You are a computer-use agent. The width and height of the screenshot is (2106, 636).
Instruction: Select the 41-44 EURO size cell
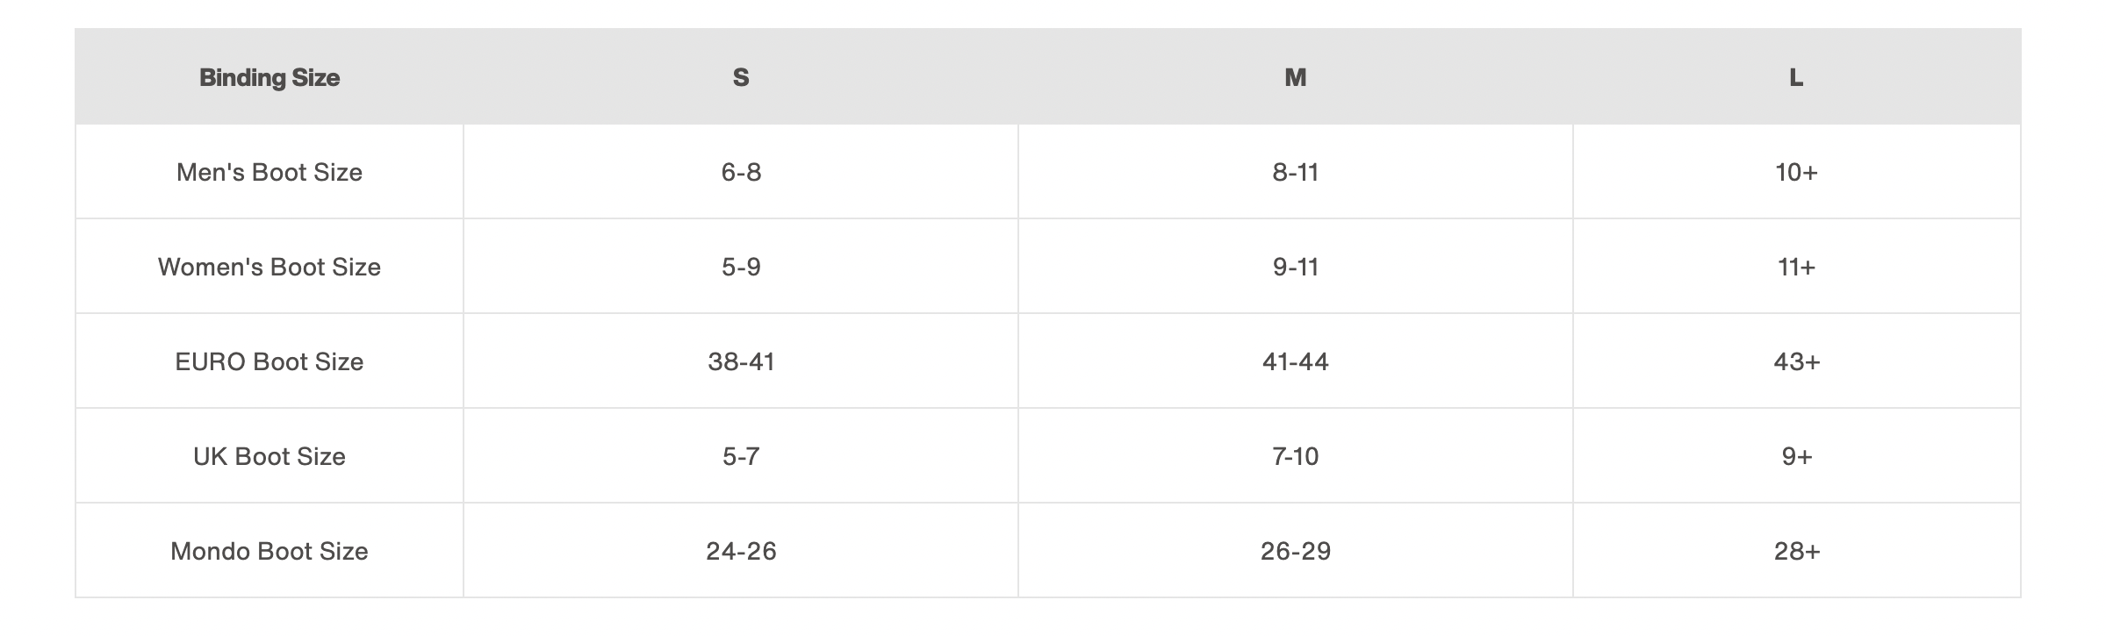(1296, 361)
